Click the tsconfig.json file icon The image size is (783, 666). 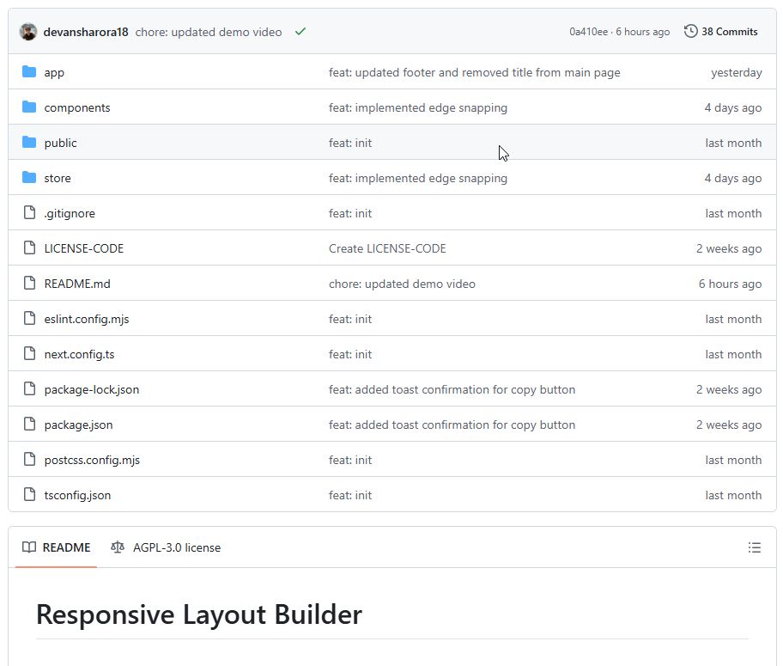click(x=29, y=495)
